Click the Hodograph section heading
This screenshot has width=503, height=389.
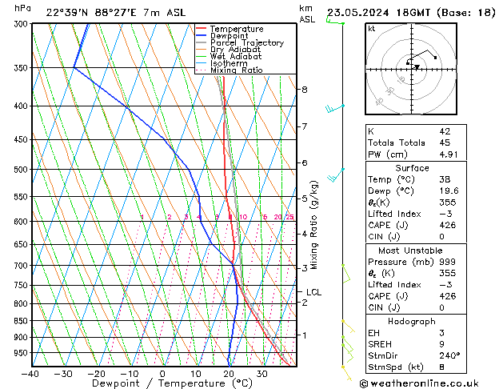412,322
